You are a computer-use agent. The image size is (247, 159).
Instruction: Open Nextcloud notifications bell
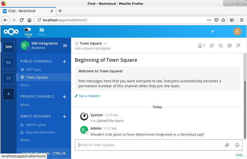coord(213,32)
